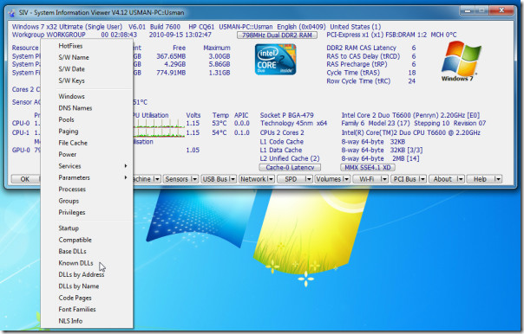524x334 pixels.
Task: Click the Wi-Fi button
Action: (x=367, y=179)
